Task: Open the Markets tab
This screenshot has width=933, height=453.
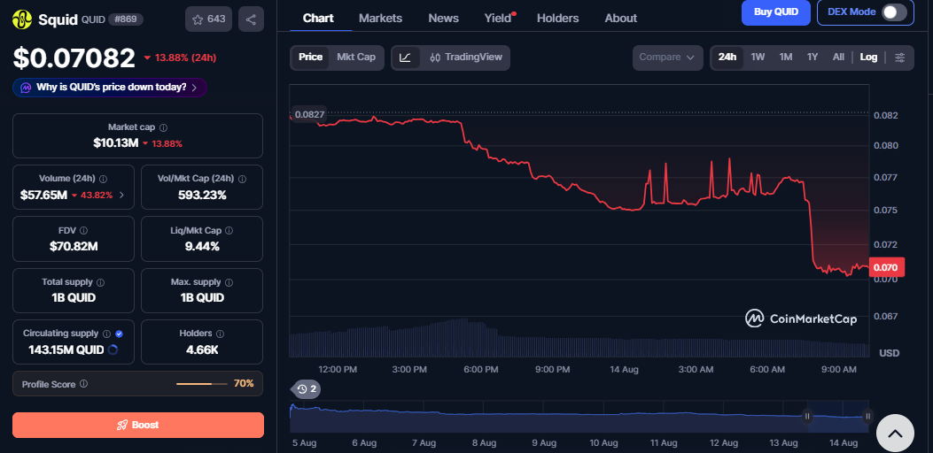Action: pos(381,19)
